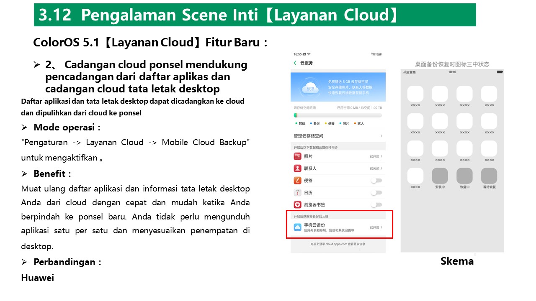Tap the red 照片 photos icon
This screenshot has width=536, height=301.
[297, 156]
